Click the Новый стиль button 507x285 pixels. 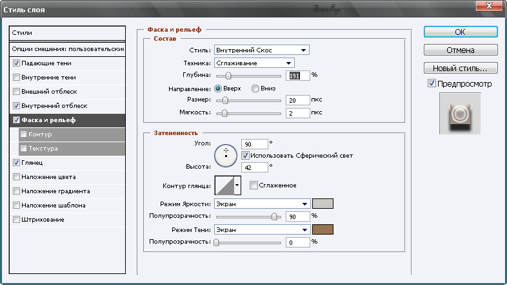[x=461, y=68]
